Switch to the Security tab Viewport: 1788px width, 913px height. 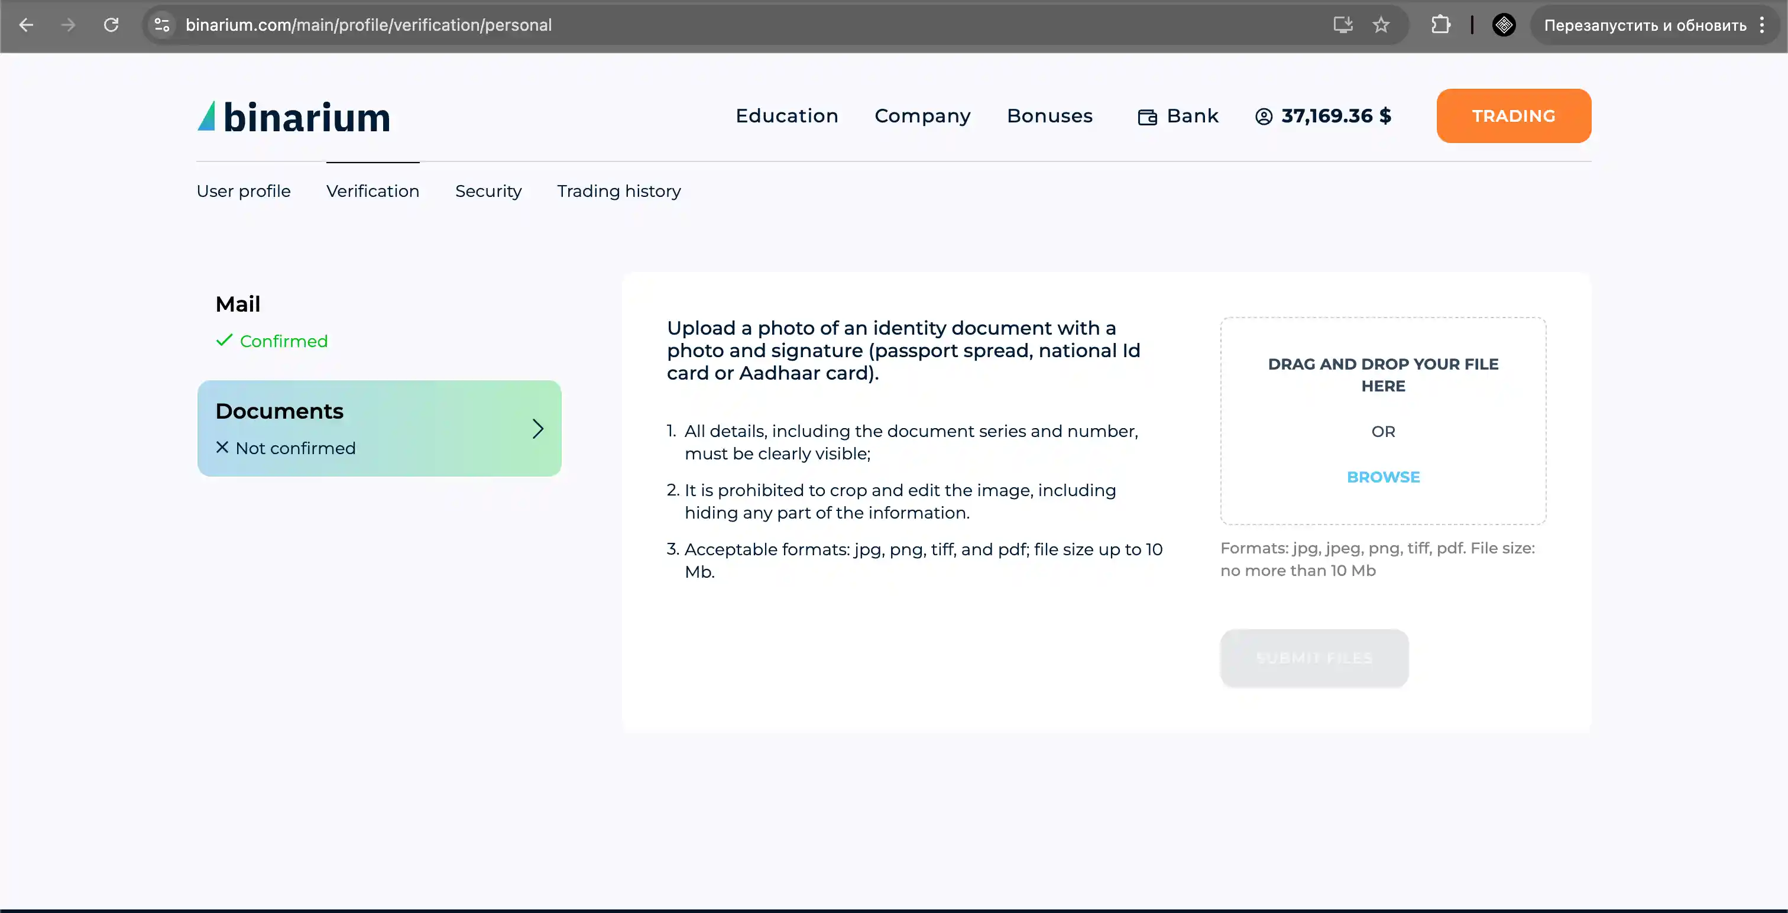pos(488,191)
